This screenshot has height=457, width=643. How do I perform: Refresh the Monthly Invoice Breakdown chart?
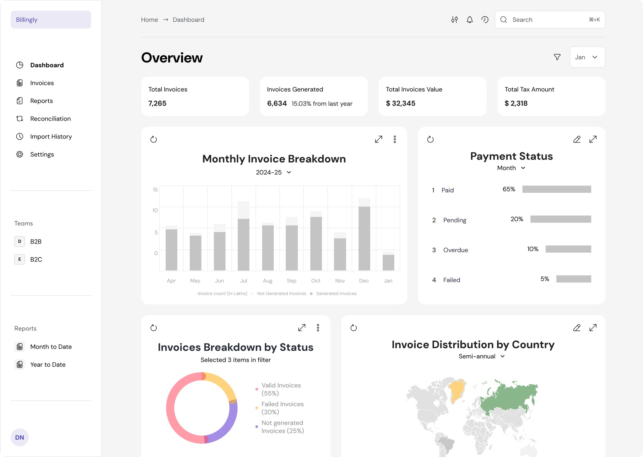tap(154, 139)
